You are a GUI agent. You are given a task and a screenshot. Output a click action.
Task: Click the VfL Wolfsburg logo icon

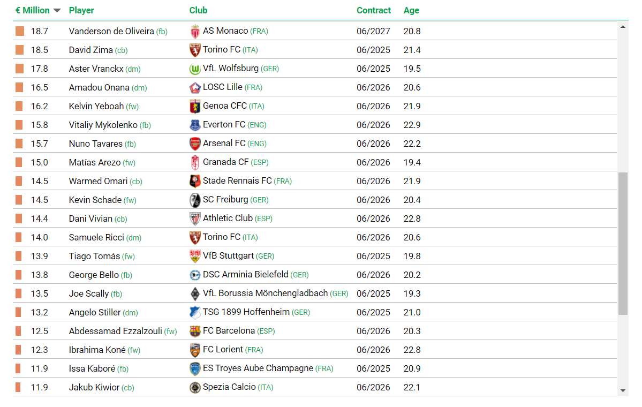195,69
